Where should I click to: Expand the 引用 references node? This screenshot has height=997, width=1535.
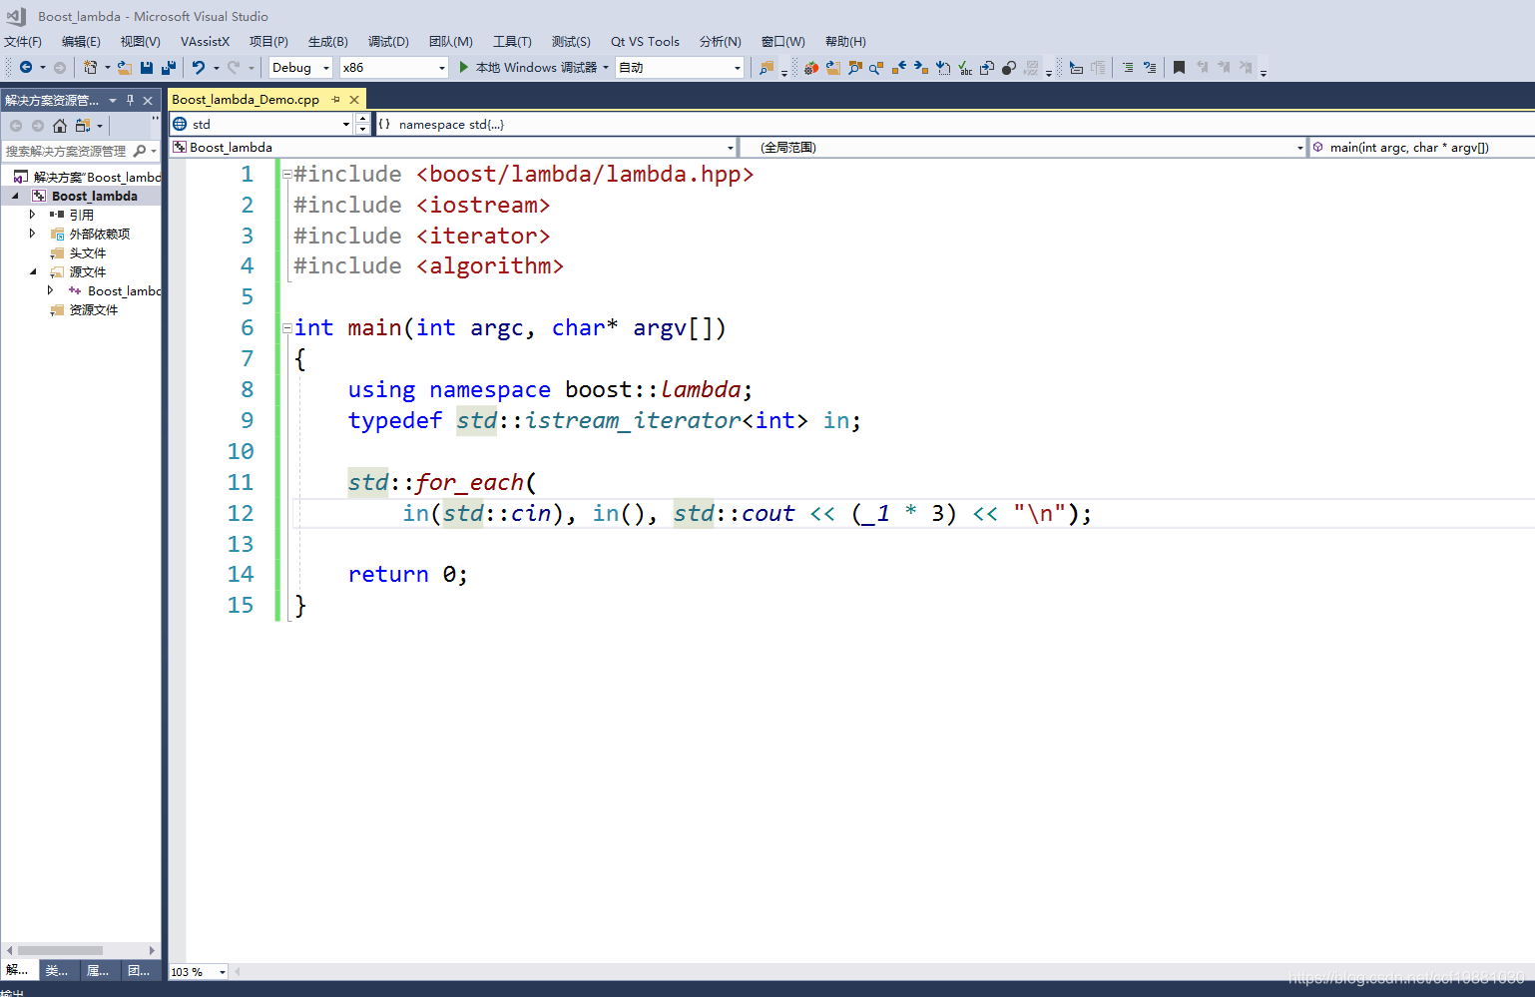click(x=32, y=215)
